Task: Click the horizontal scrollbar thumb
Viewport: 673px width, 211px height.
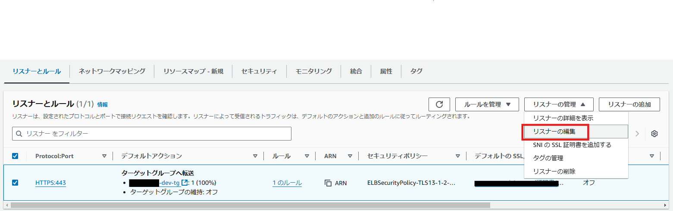Action: point(250,205)
